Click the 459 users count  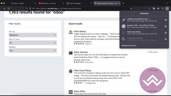click(x=153, y=52)
